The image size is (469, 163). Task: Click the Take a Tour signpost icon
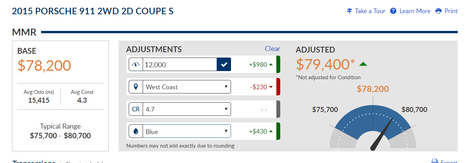pyautogui.click(x=349, y=11)
